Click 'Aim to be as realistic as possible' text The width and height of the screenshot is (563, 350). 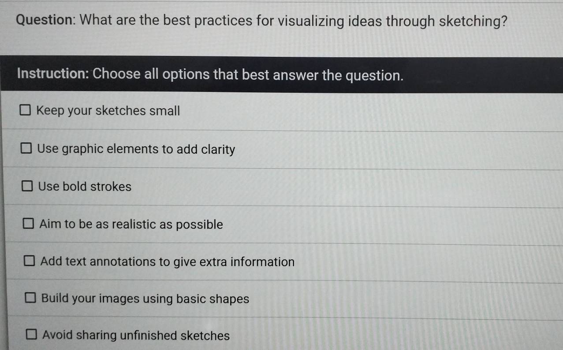(x=131, y=225)
